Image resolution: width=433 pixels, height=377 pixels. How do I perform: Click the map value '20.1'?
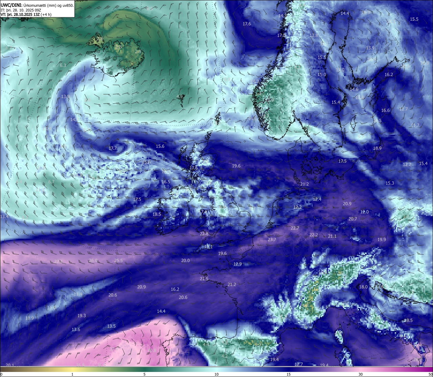point(10,365)
